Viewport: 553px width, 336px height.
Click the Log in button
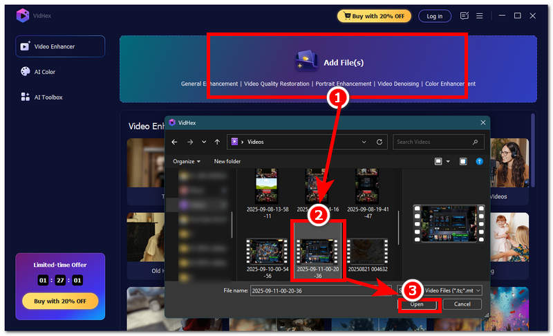[x=435, y=16]
